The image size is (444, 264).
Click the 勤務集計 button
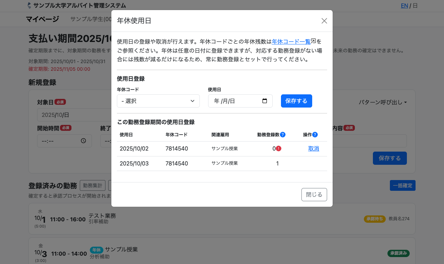click(92, 186)
